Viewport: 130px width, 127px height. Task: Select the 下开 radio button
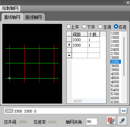(x=84, y=27)
